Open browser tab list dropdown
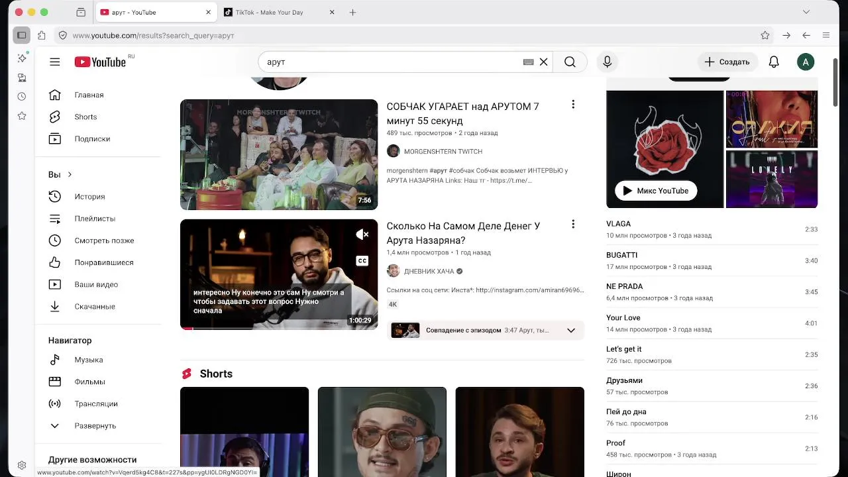Screen dimensions: 848x477 (806, 12)
